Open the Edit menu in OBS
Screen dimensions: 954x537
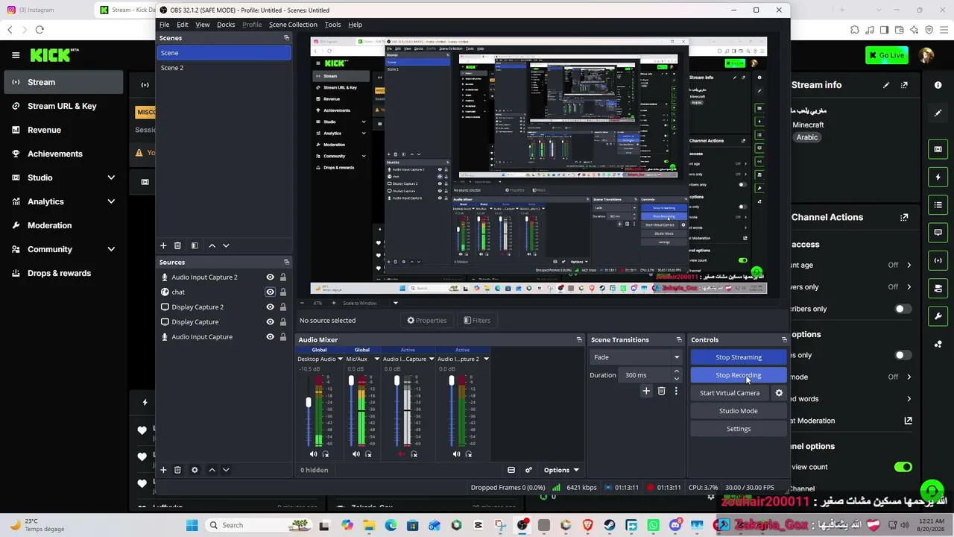point(182,25)
